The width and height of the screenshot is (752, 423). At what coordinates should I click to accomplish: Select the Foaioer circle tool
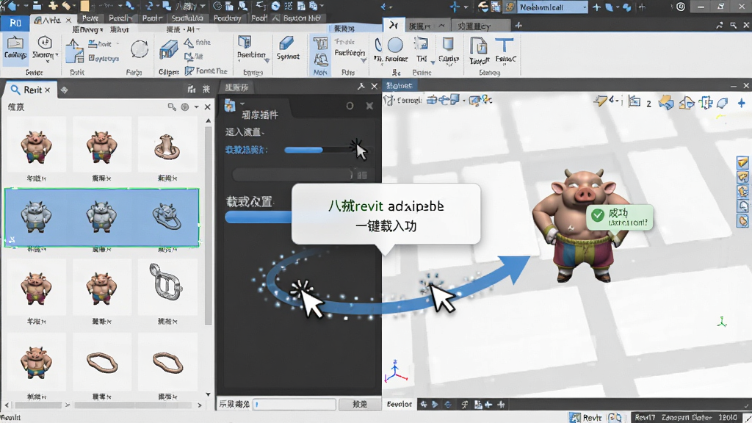click(395, 50)
